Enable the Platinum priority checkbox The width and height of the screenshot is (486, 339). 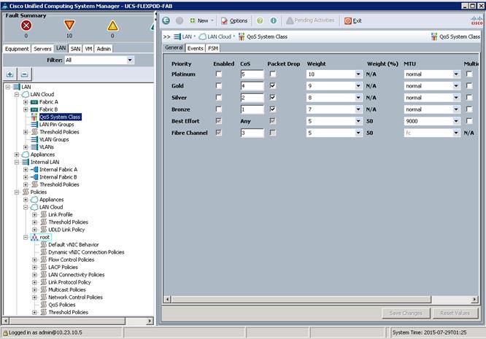(x=219, y=74)
